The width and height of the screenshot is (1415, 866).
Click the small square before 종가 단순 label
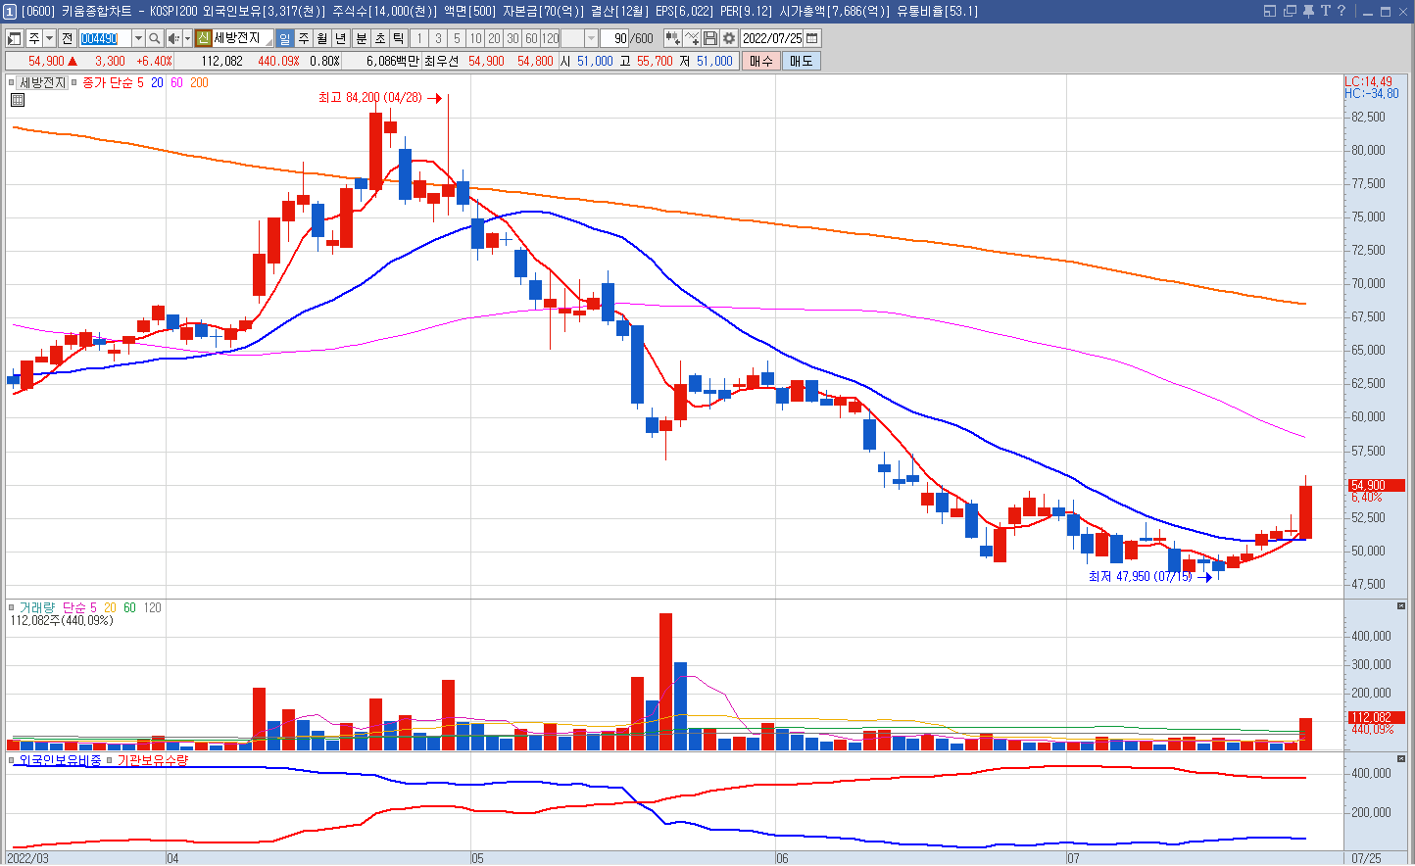(74, 83)
